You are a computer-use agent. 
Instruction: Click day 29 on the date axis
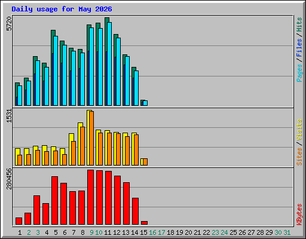click(x=269, y=232)
